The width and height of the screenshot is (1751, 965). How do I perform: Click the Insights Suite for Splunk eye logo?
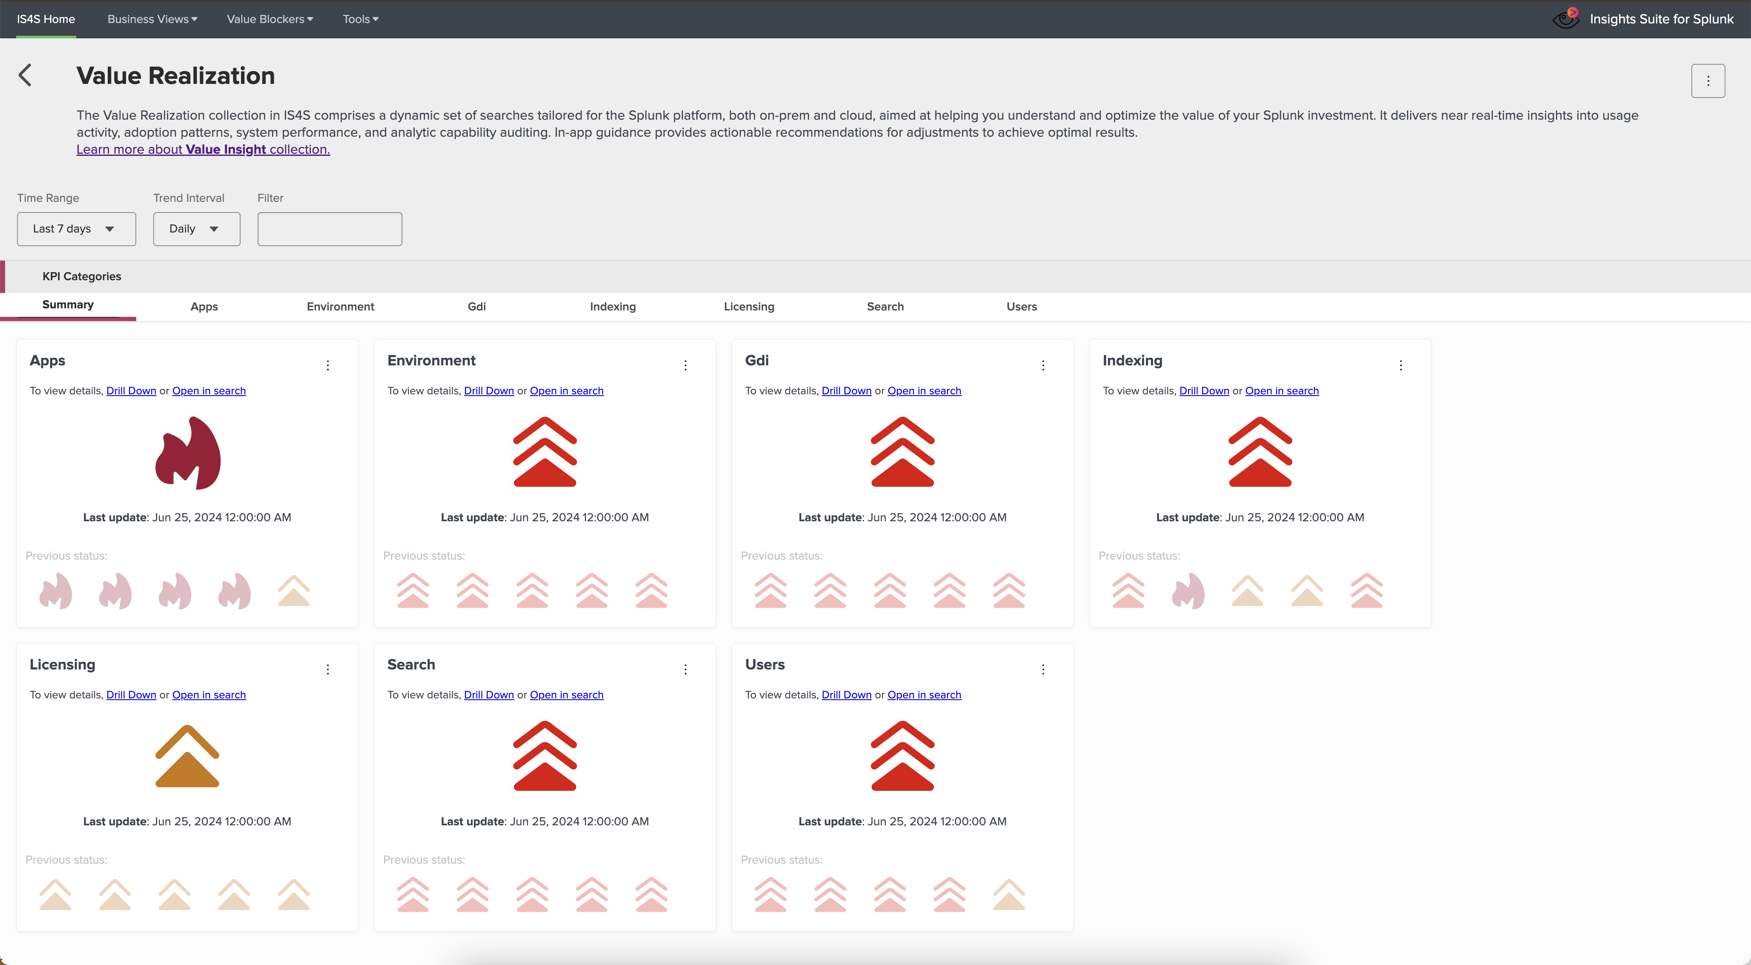(x=1566, y=18)
